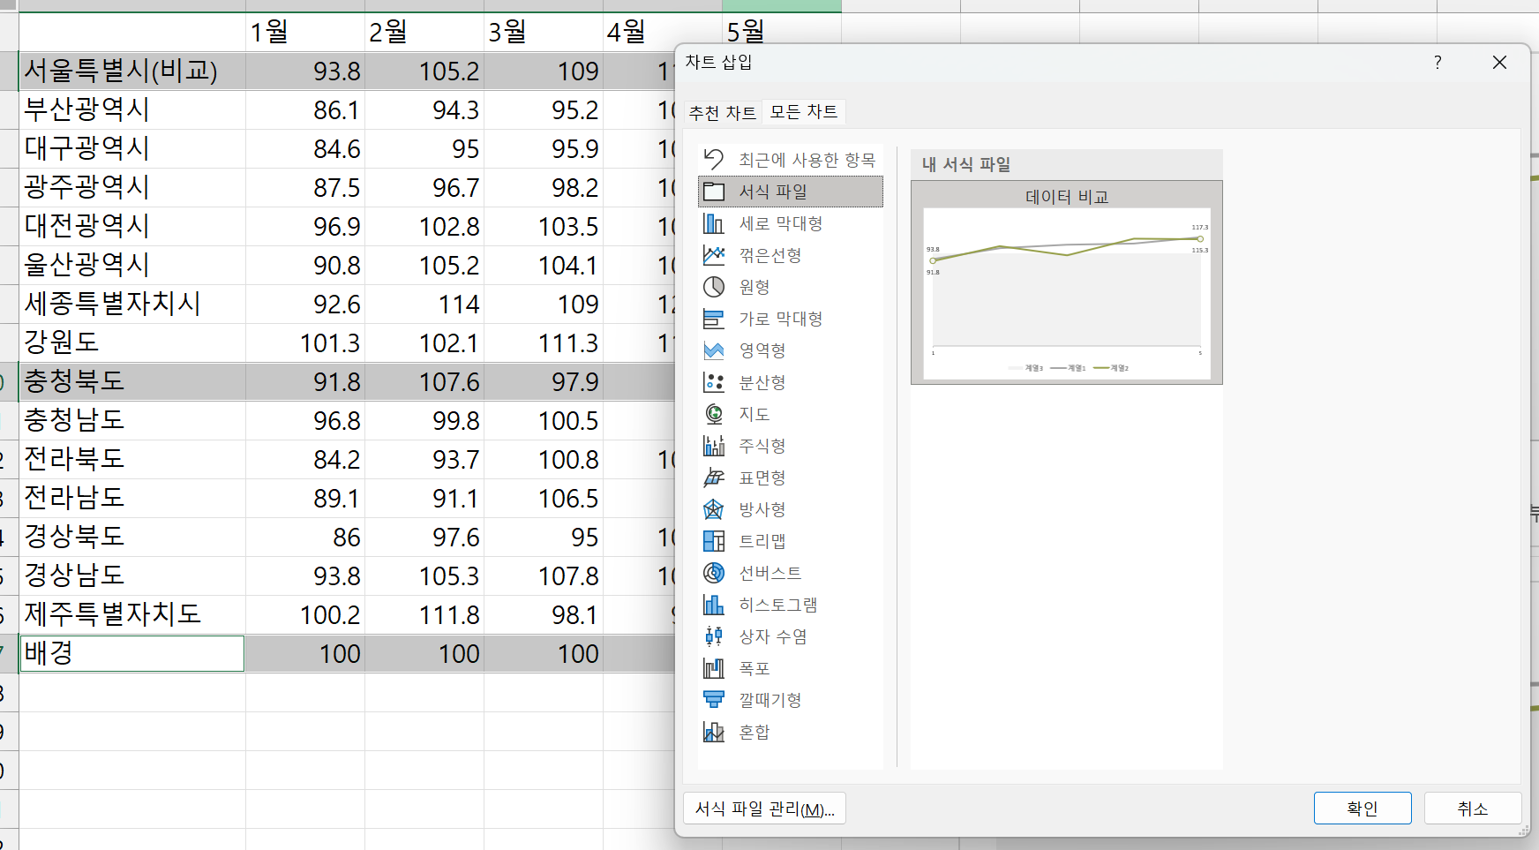Select the 배경 cell in the spreadsheet
Image resolution: width=1539 pixels, height=850 pixels.
point(132,653)
